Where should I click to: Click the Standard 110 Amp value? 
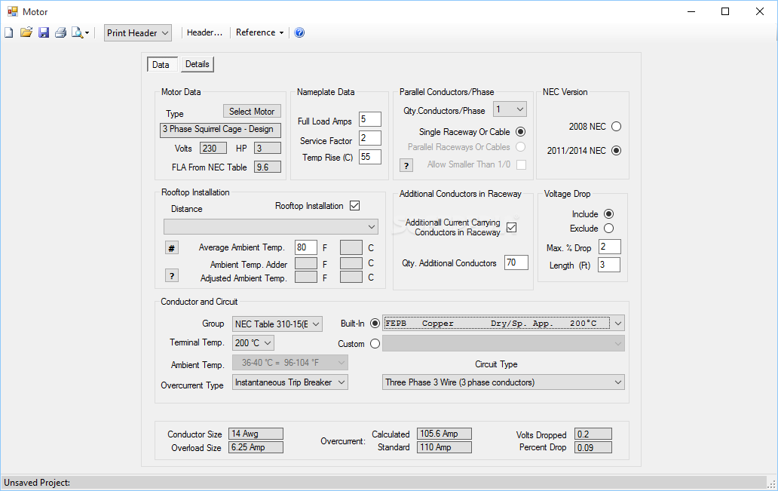tap(444, 447)
